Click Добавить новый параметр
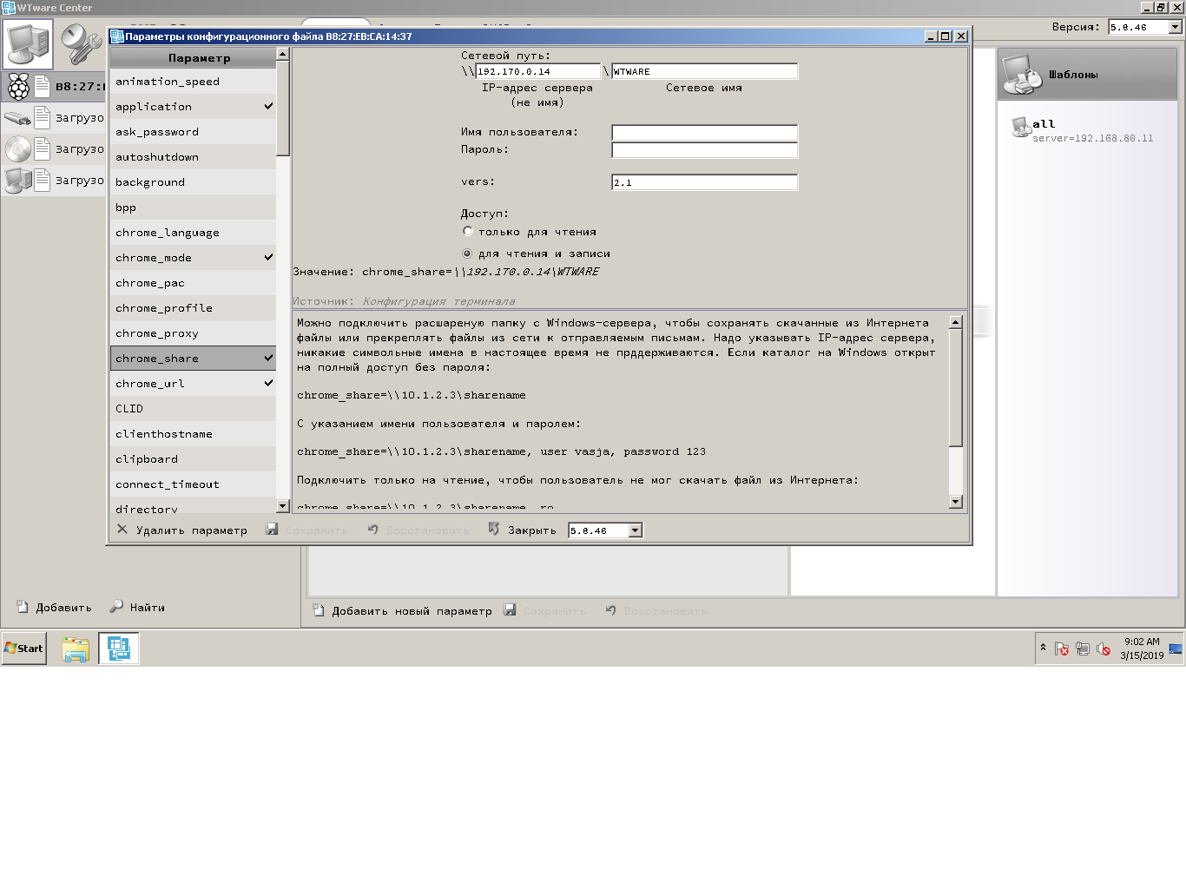 click(x=402, y=611)
